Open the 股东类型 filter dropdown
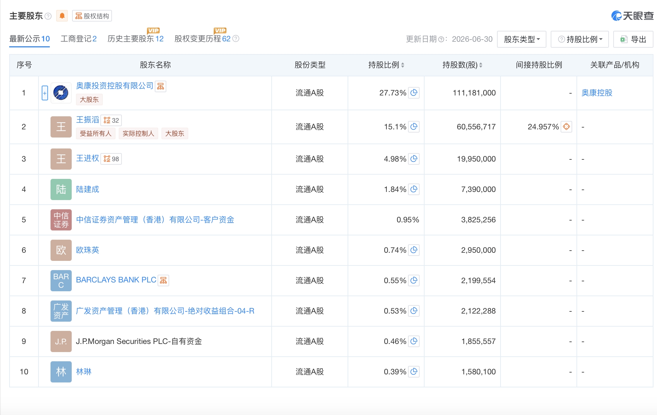 [522, 39]
